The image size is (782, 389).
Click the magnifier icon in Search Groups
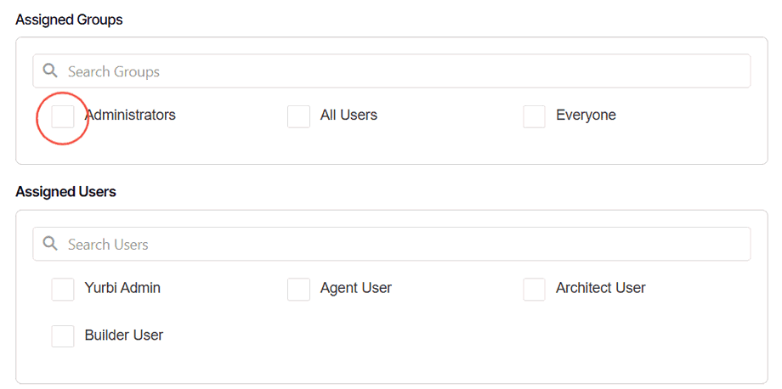(50, 71)
